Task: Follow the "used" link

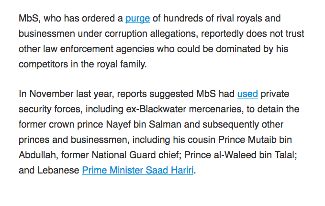Action: pyautogui.click(x=247, y=94)
